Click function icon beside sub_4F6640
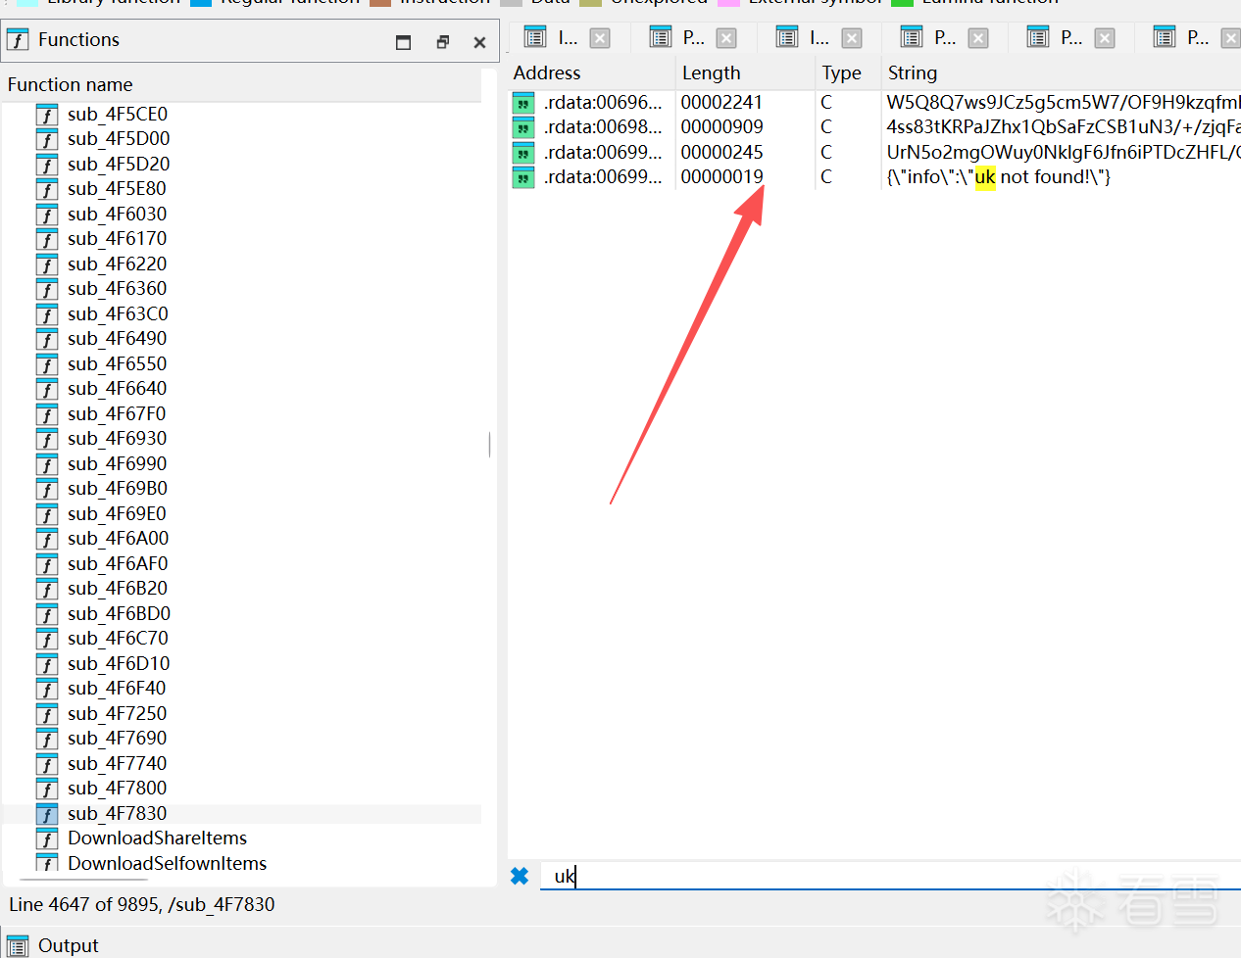 [x=47, y=389]
